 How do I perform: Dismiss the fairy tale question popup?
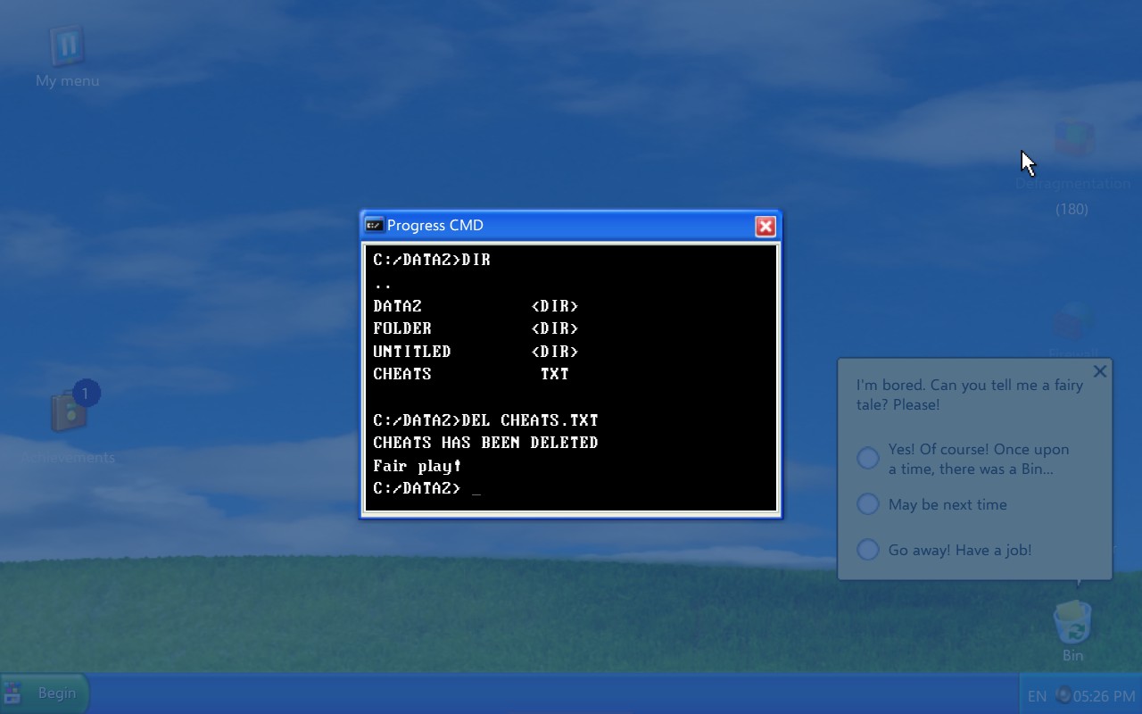[x=1099, y=371]
